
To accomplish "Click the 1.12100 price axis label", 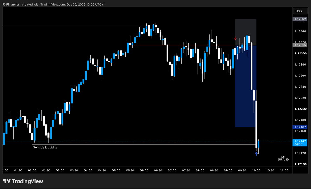I will coord(300,164).
